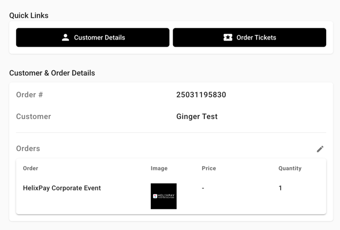Click the quantity value 1
This screenshot has height=230, width=340.
[x=280, y=188]
